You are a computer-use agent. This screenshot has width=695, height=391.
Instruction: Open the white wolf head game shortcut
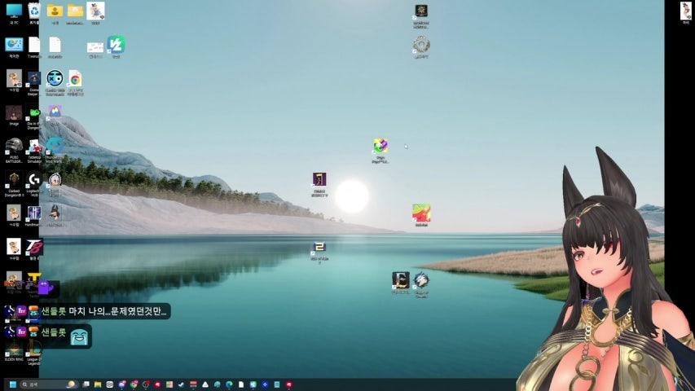421,284
